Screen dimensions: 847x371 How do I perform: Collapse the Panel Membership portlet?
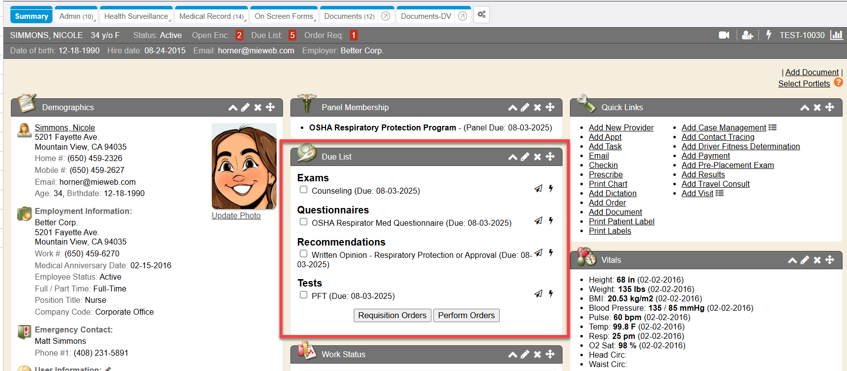pos(513,107)
